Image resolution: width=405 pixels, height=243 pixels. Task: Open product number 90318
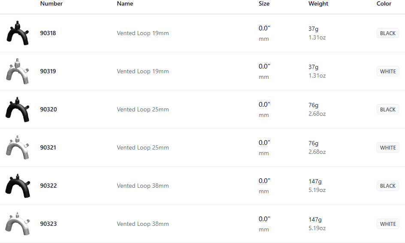click(48, 33)
